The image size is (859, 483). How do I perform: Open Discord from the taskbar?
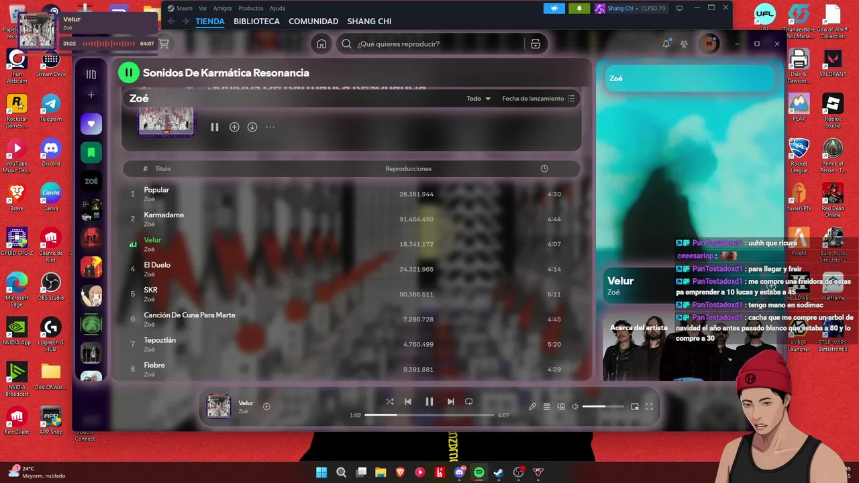(459, 472)
